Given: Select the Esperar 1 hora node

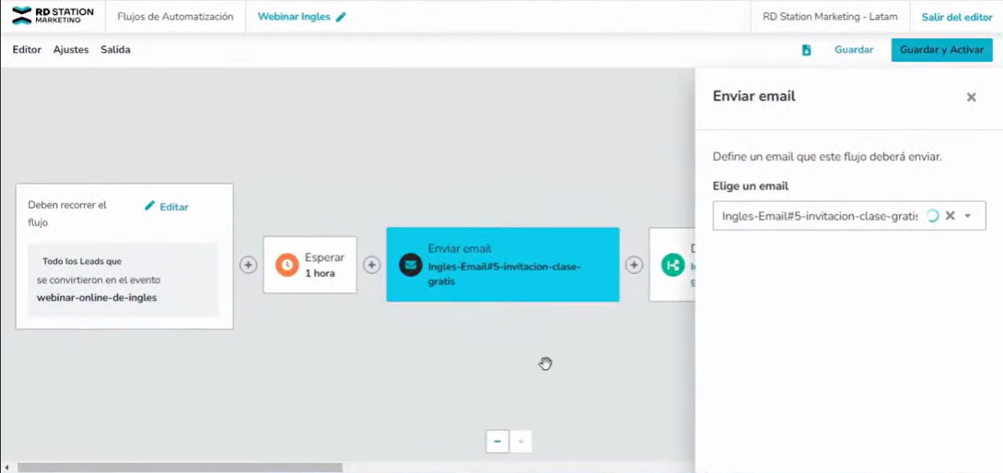Looking at the screenshot, I should [x=310, y=264].
